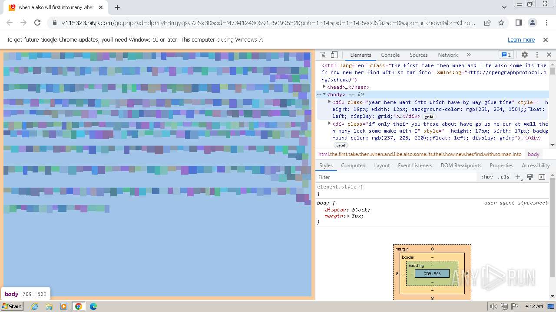
Task: Toggle grid badge on first div
Action: pyautogui.click(x=429, y=117)
